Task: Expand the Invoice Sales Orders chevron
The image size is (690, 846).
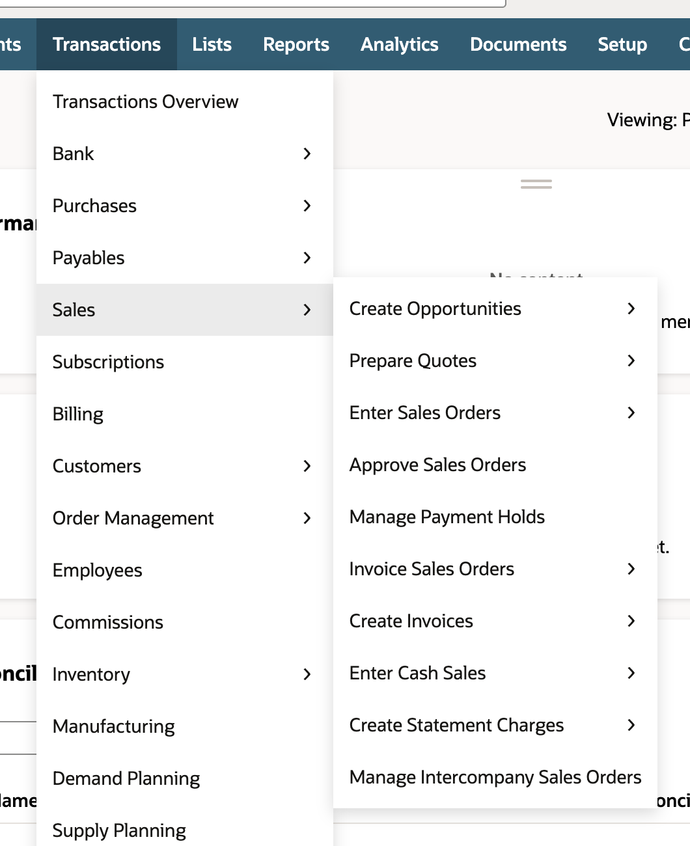Action: click(x=631, y=569)
